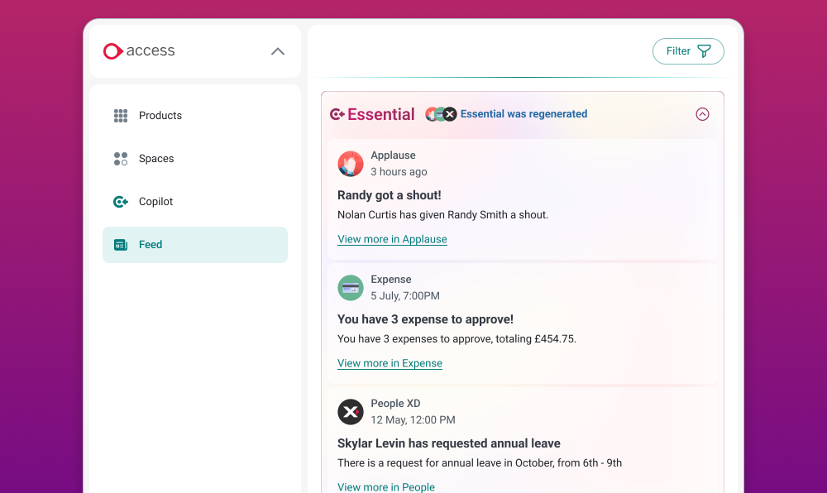Click the Expense credit card icon
The image size is (827, 493).
350,288
